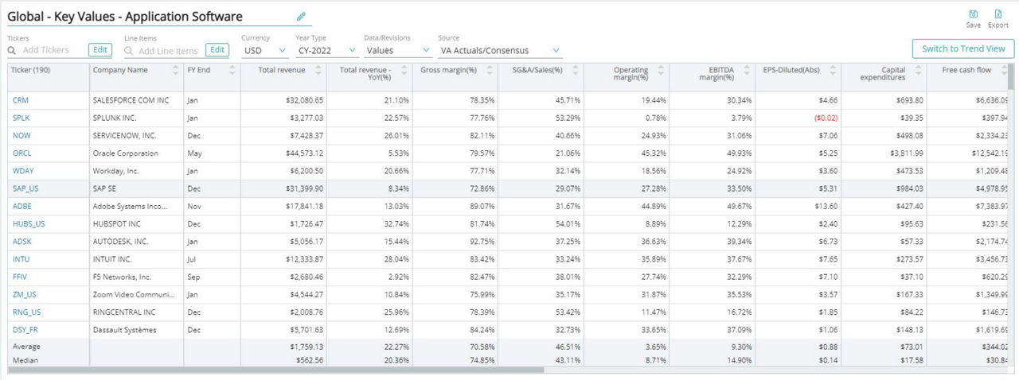Screen dimensions: 1019x380
Task: Open the Source VA Actuals/Consensus dropdown
Action: [x=500, y=50]
